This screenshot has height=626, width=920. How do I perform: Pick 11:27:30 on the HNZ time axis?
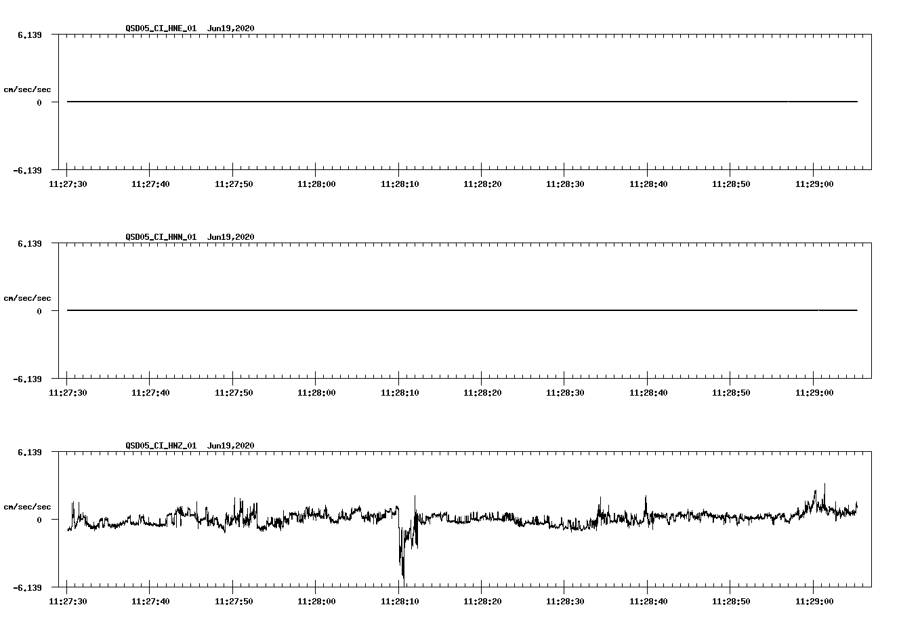point(67,602)
